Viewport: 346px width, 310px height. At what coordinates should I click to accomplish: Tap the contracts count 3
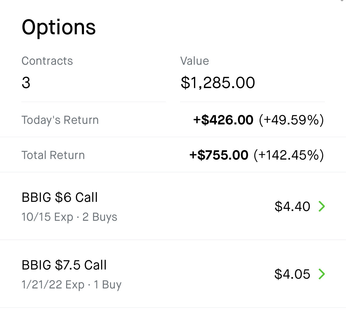(26, 83)
